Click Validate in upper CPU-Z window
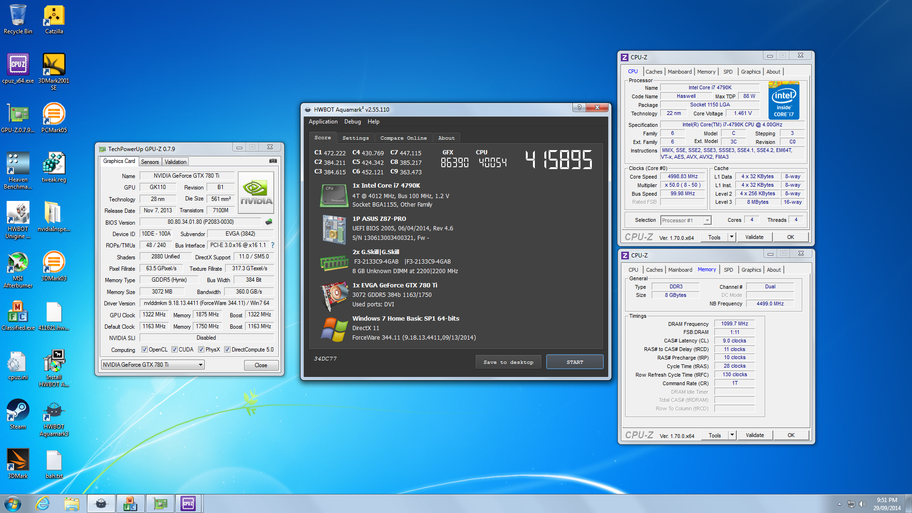The image size is (912, 513). [754, 237]
